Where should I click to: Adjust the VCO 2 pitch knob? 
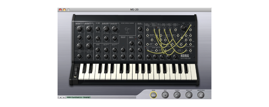[89, 37]
